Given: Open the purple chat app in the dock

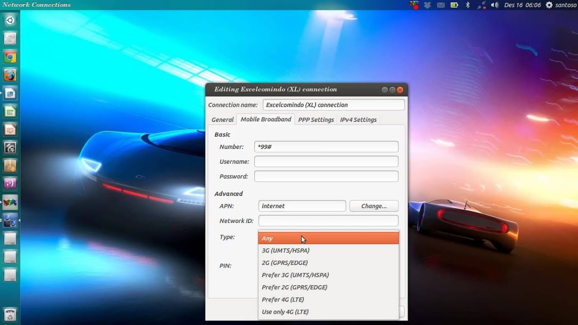Looking at the screenshot, I should 10,184.
